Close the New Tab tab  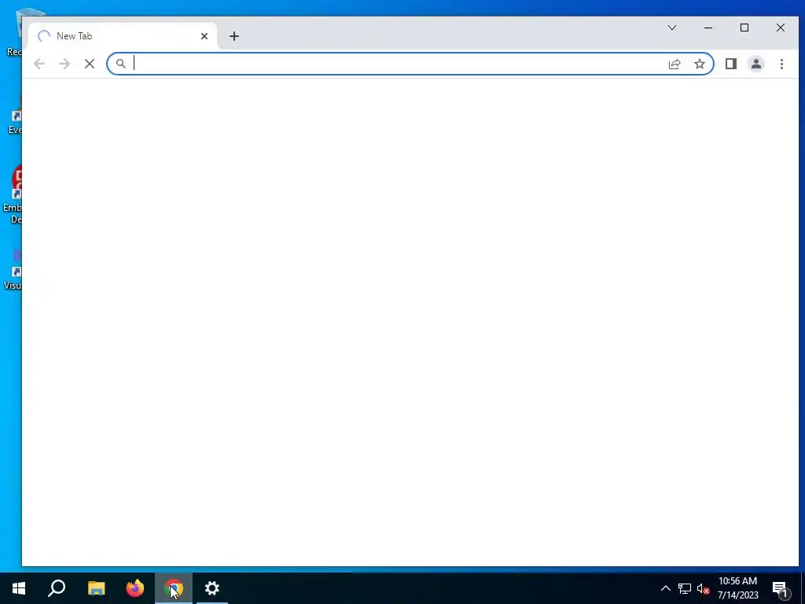[x=204, y=36]
